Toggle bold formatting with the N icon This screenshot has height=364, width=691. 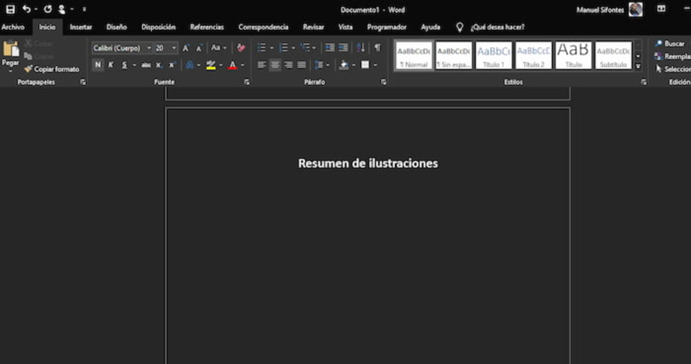pos(97,65)
